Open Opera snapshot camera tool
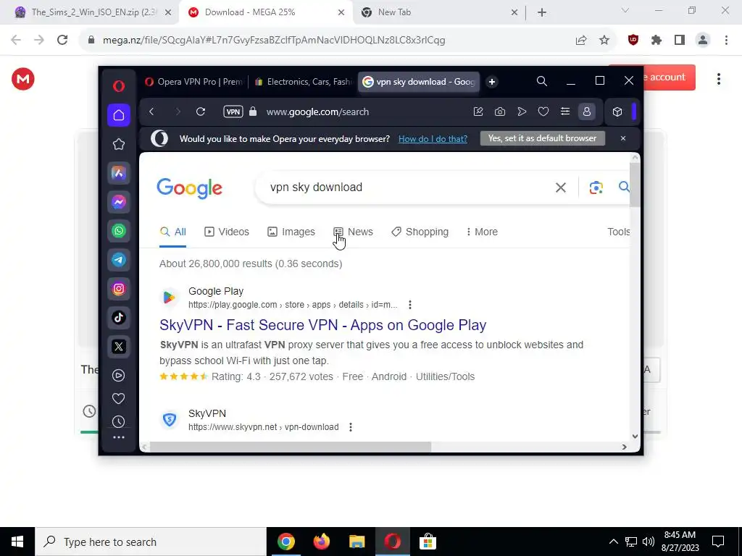The image size is (742, 556). [x=500, y=111]
